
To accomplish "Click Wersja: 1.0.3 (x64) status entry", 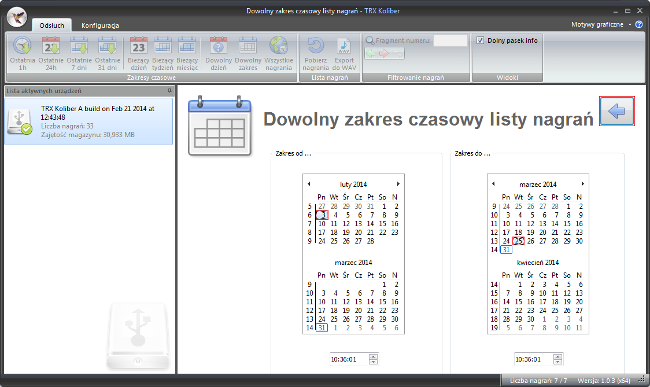I will [604, 381].
